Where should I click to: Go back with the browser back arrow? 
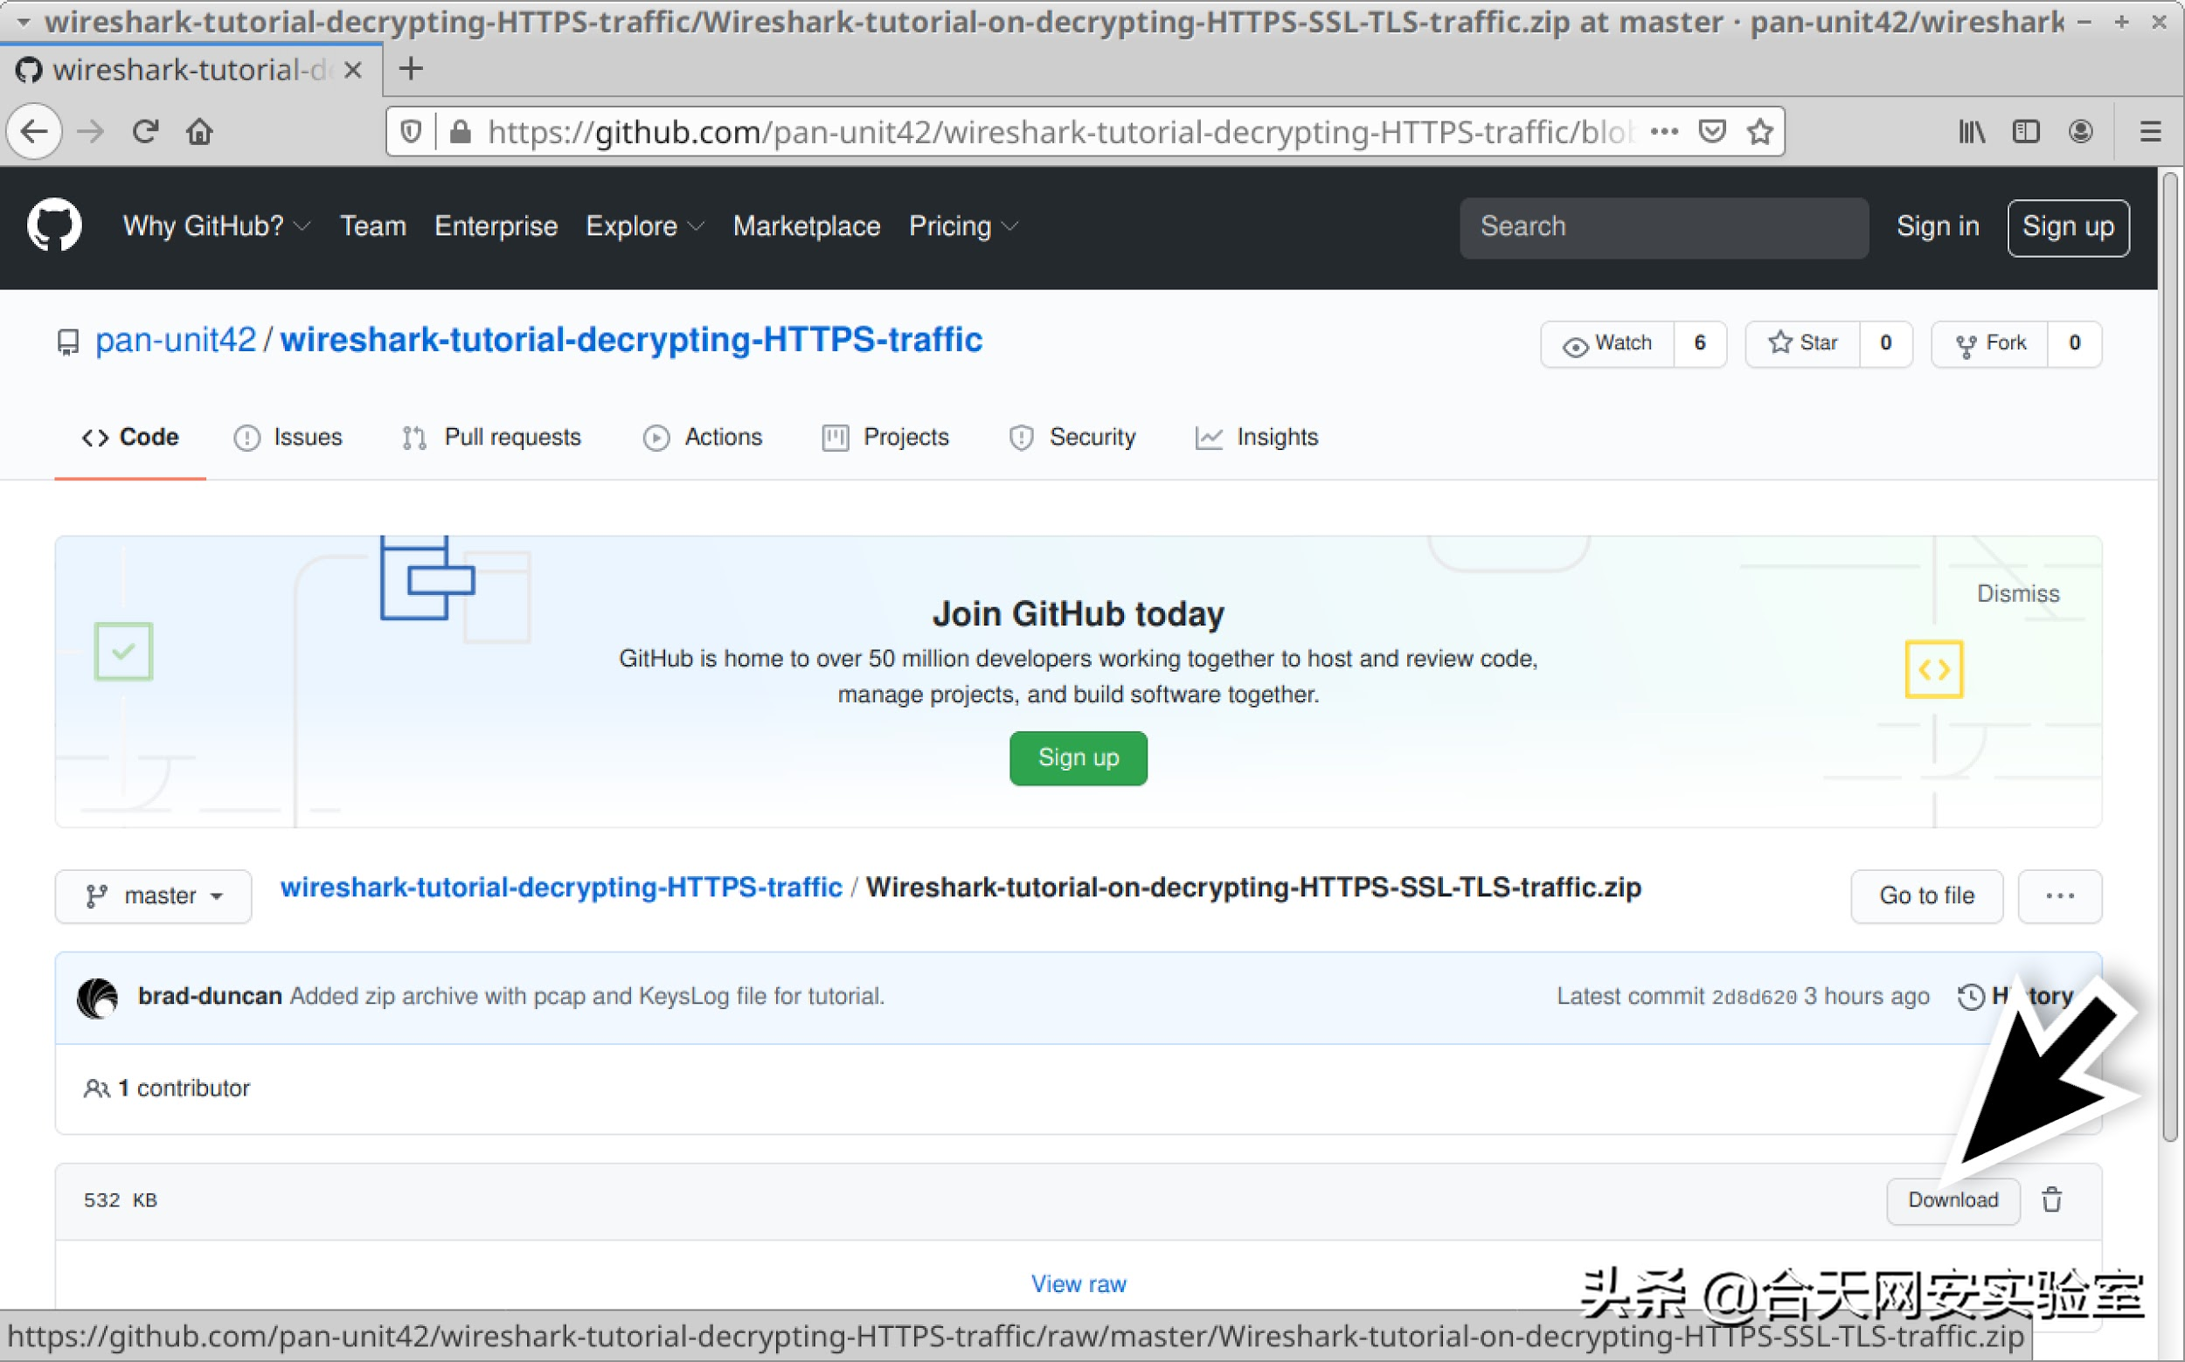click(34, 133)
